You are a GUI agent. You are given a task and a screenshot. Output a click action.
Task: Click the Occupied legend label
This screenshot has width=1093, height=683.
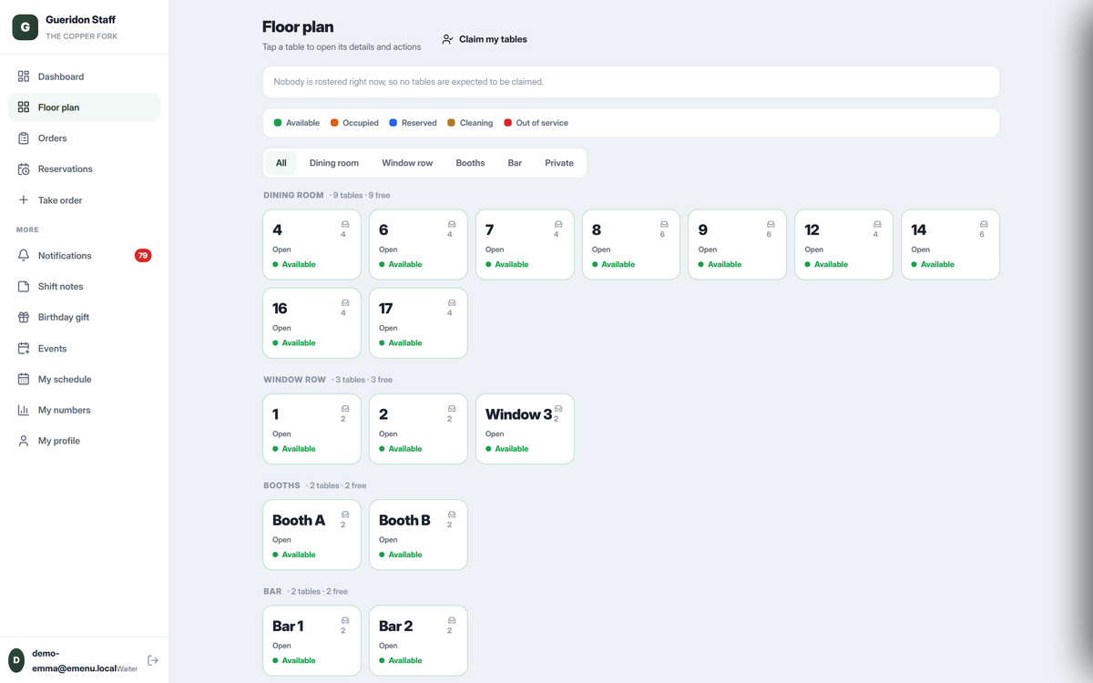(361, 123)
